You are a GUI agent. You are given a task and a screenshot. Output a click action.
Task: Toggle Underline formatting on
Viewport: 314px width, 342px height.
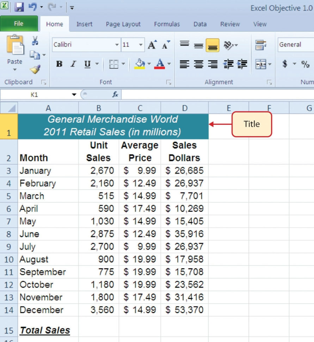pos(87,64)
